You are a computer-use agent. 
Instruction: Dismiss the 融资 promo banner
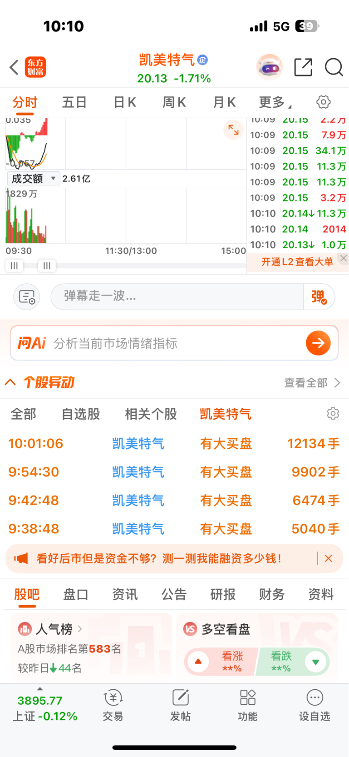tap(329, 558)
